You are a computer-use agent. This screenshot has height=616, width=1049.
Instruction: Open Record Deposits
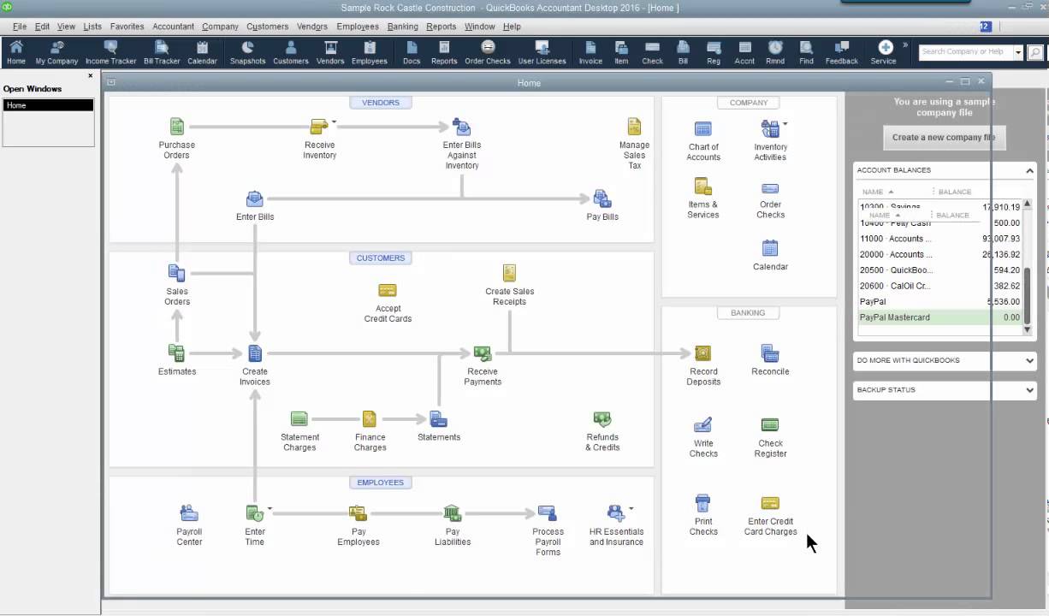coord(703,353)
